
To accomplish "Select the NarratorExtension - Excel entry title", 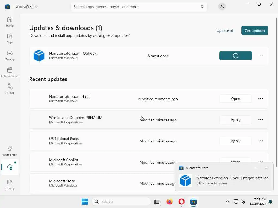I will (x=70, y=96).
